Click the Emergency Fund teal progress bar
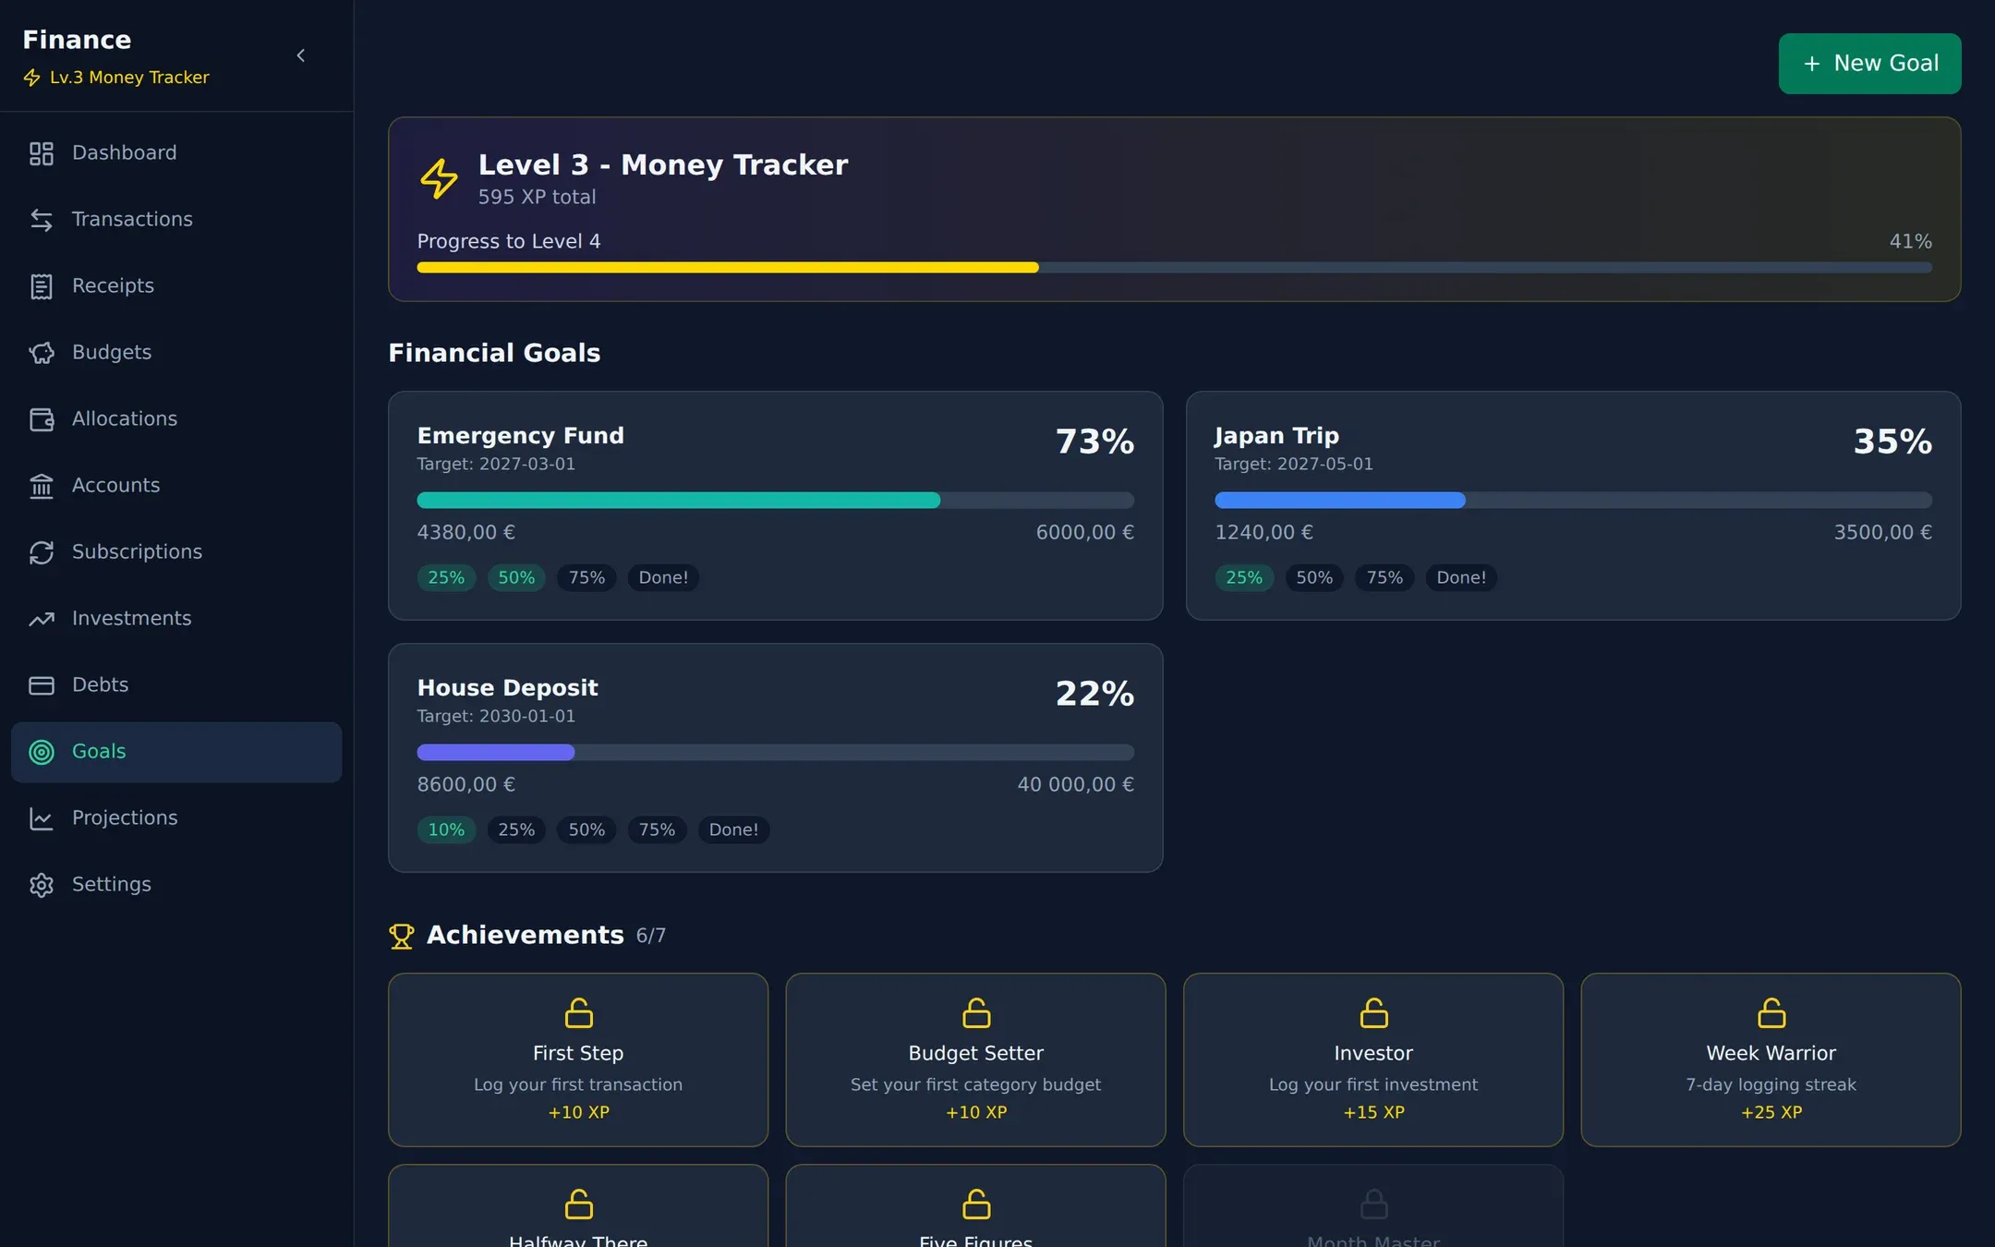 (x=775, y=501)
